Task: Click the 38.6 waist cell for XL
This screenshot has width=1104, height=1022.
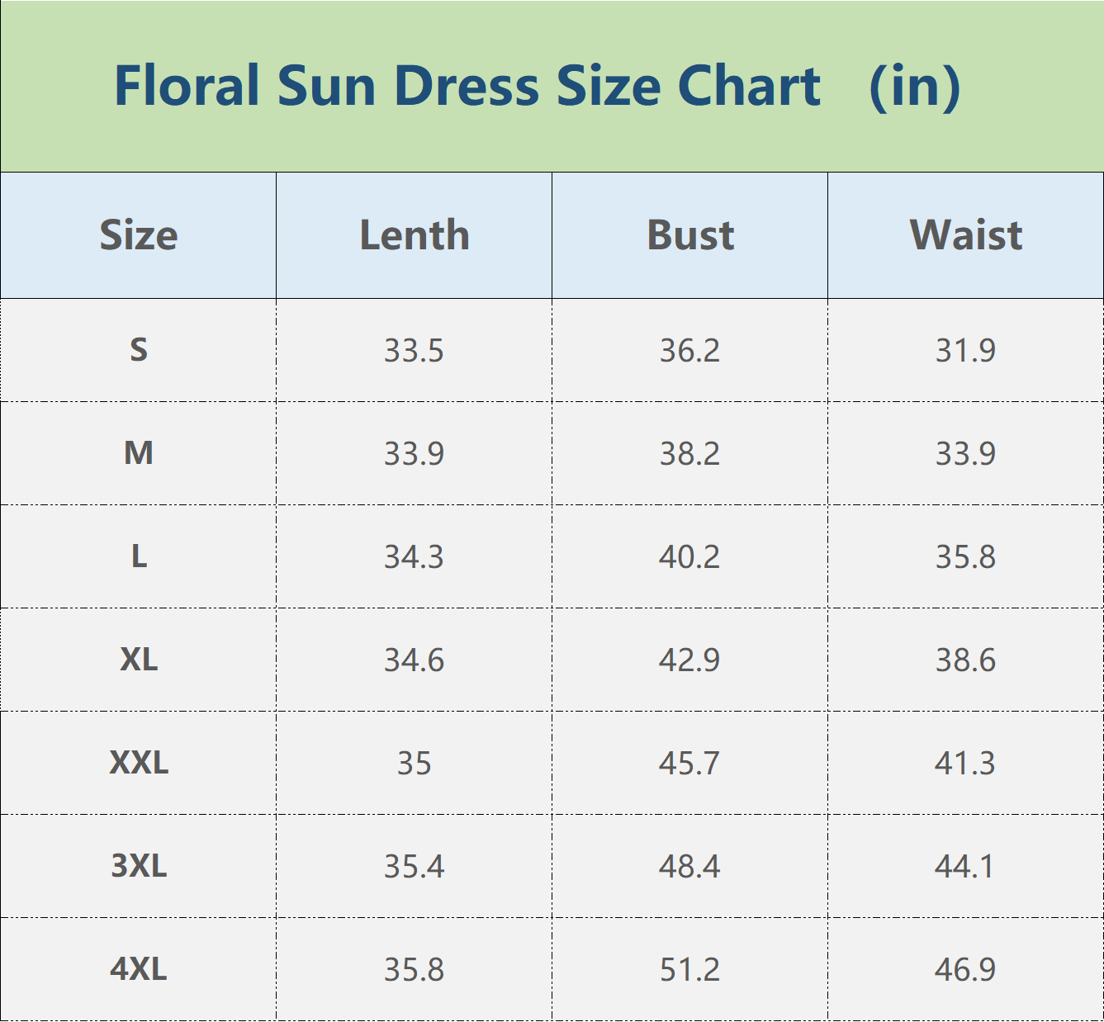Action: point(965,660)
